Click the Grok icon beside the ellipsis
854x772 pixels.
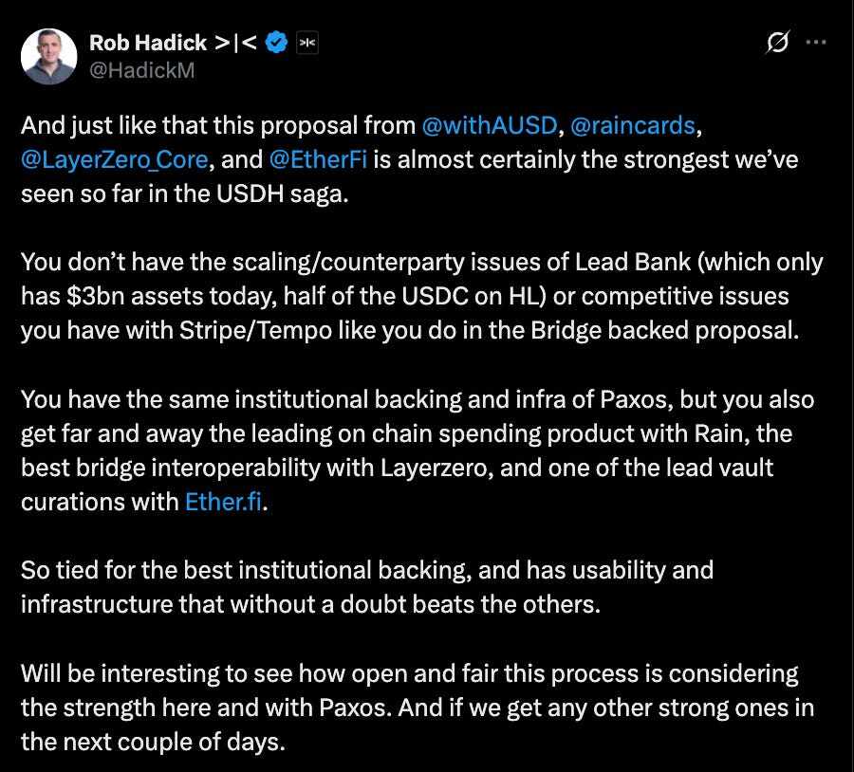pyautogui.click(x=777, y=42)
